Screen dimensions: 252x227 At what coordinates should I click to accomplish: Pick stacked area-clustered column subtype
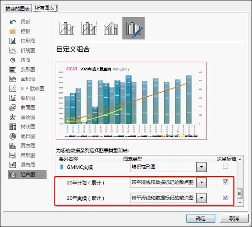click(111, 28)
